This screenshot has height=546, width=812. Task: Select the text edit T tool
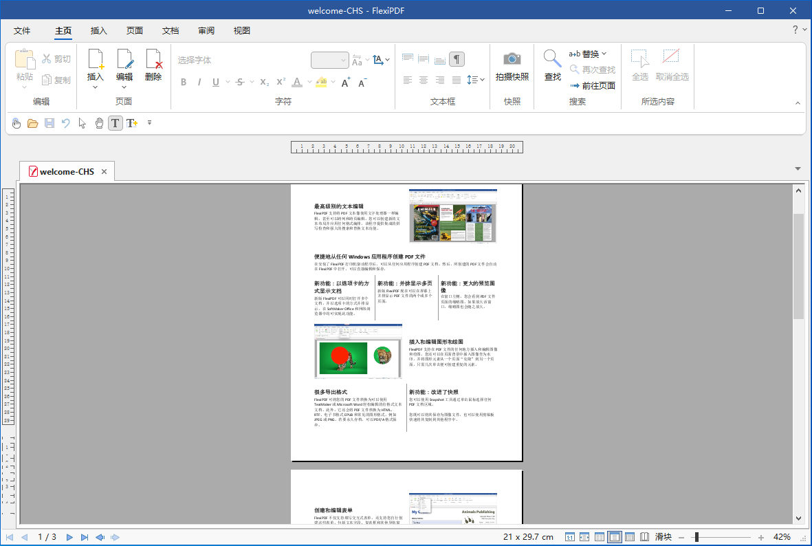(x=115, y=123)
